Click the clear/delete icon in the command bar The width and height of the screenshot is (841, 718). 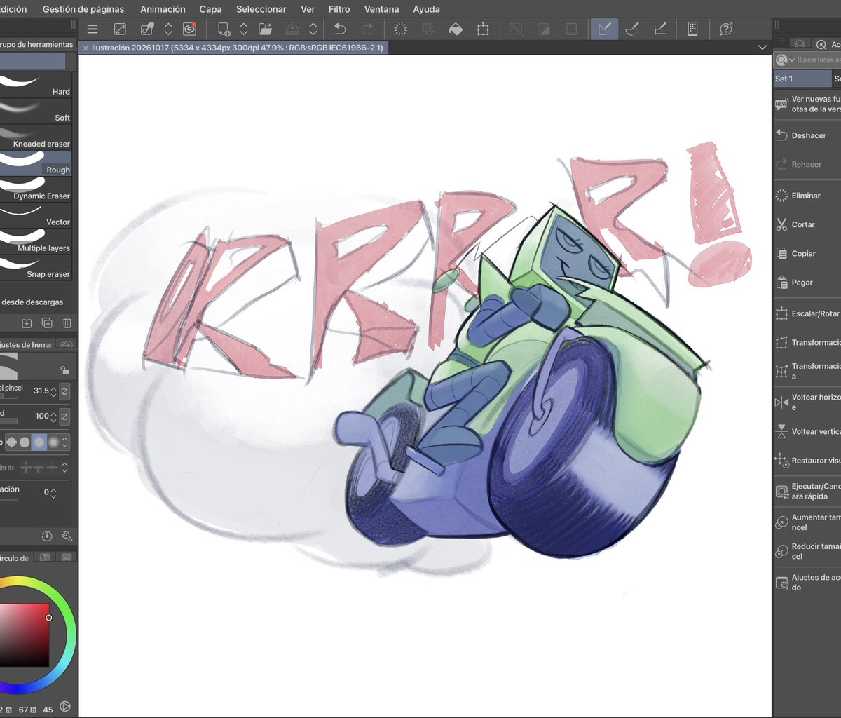(400, 29)
